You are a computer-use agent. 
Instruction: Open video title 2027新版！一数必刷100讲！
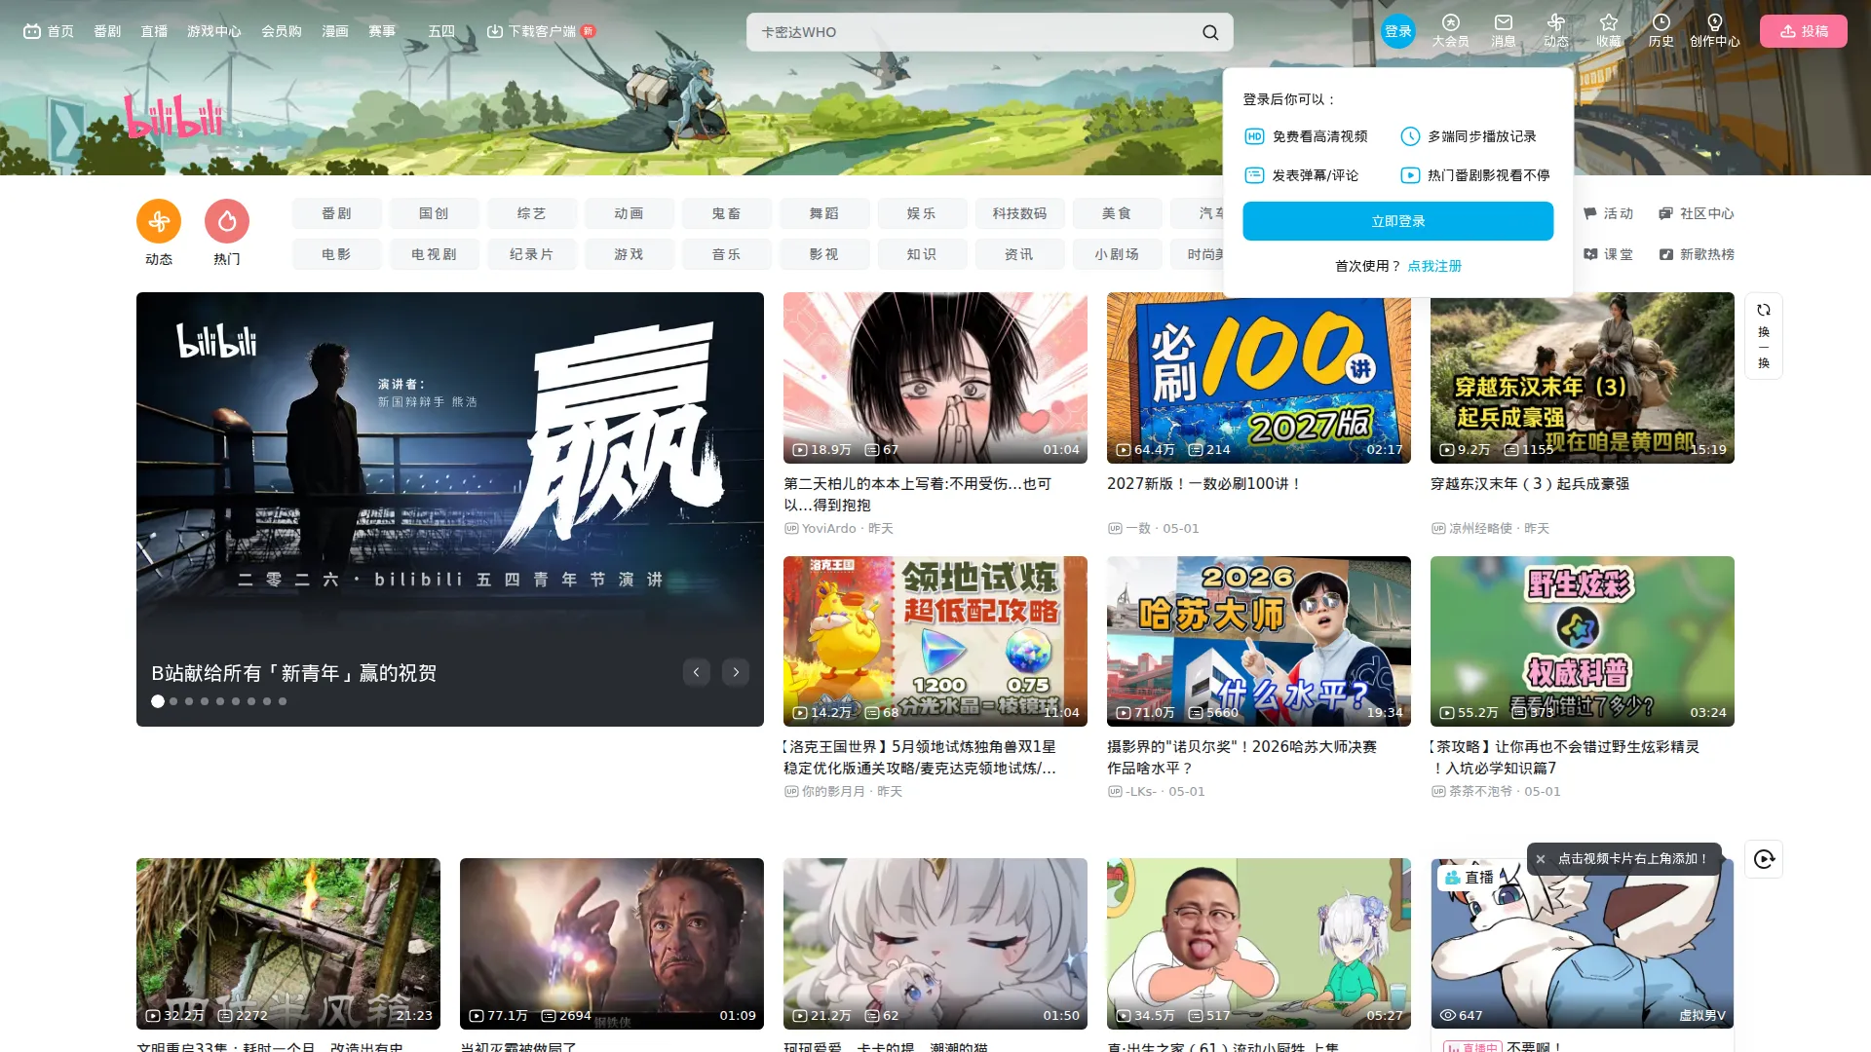tap(1204, 484)
